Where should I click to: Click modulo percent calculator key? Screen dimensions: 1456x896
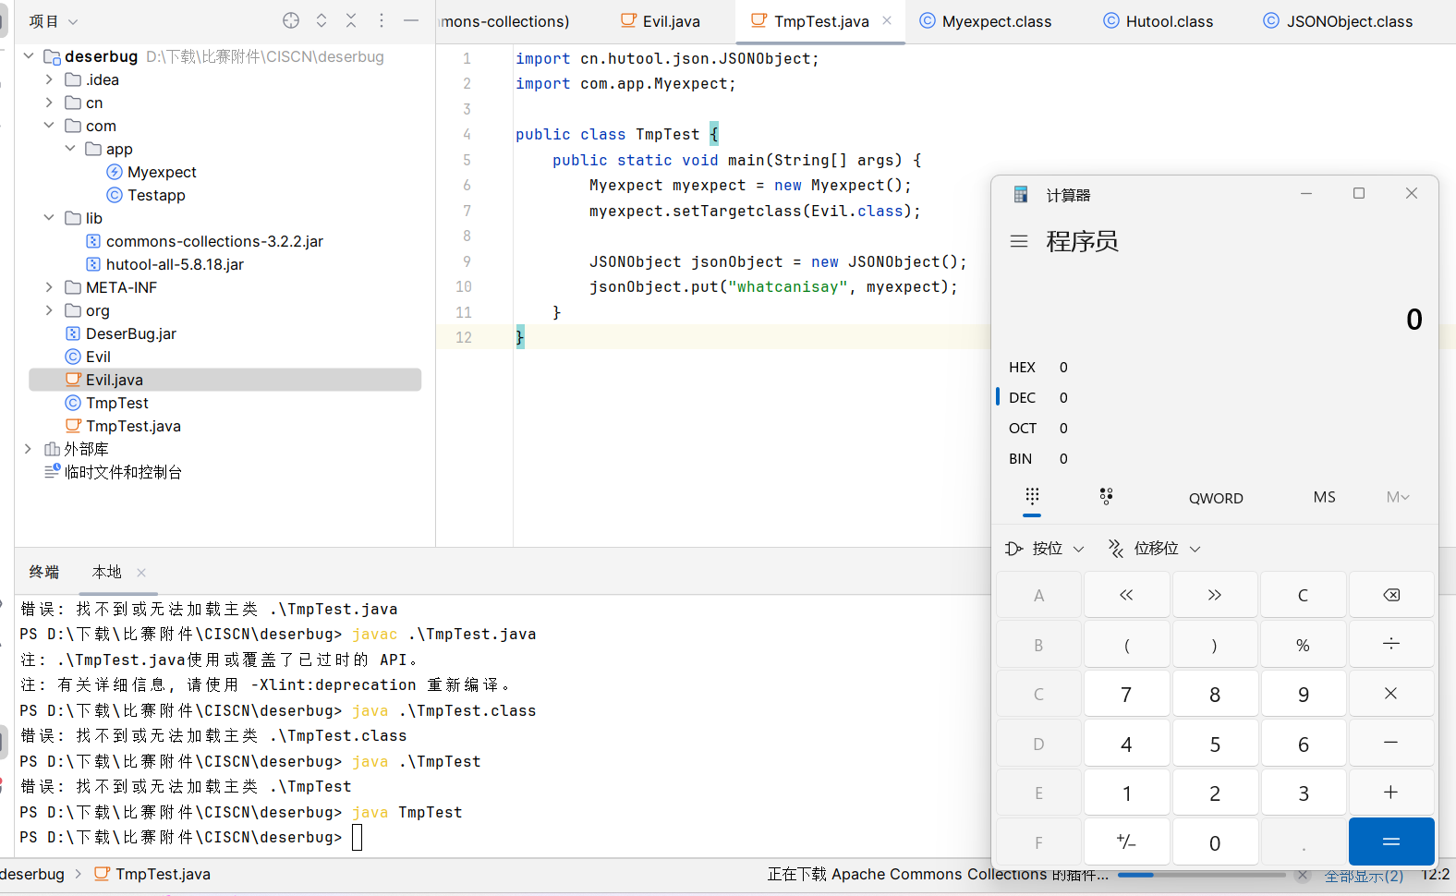click(1303, 645)
